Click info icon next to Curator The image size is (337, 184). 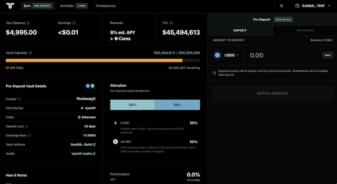coord(19,99)
